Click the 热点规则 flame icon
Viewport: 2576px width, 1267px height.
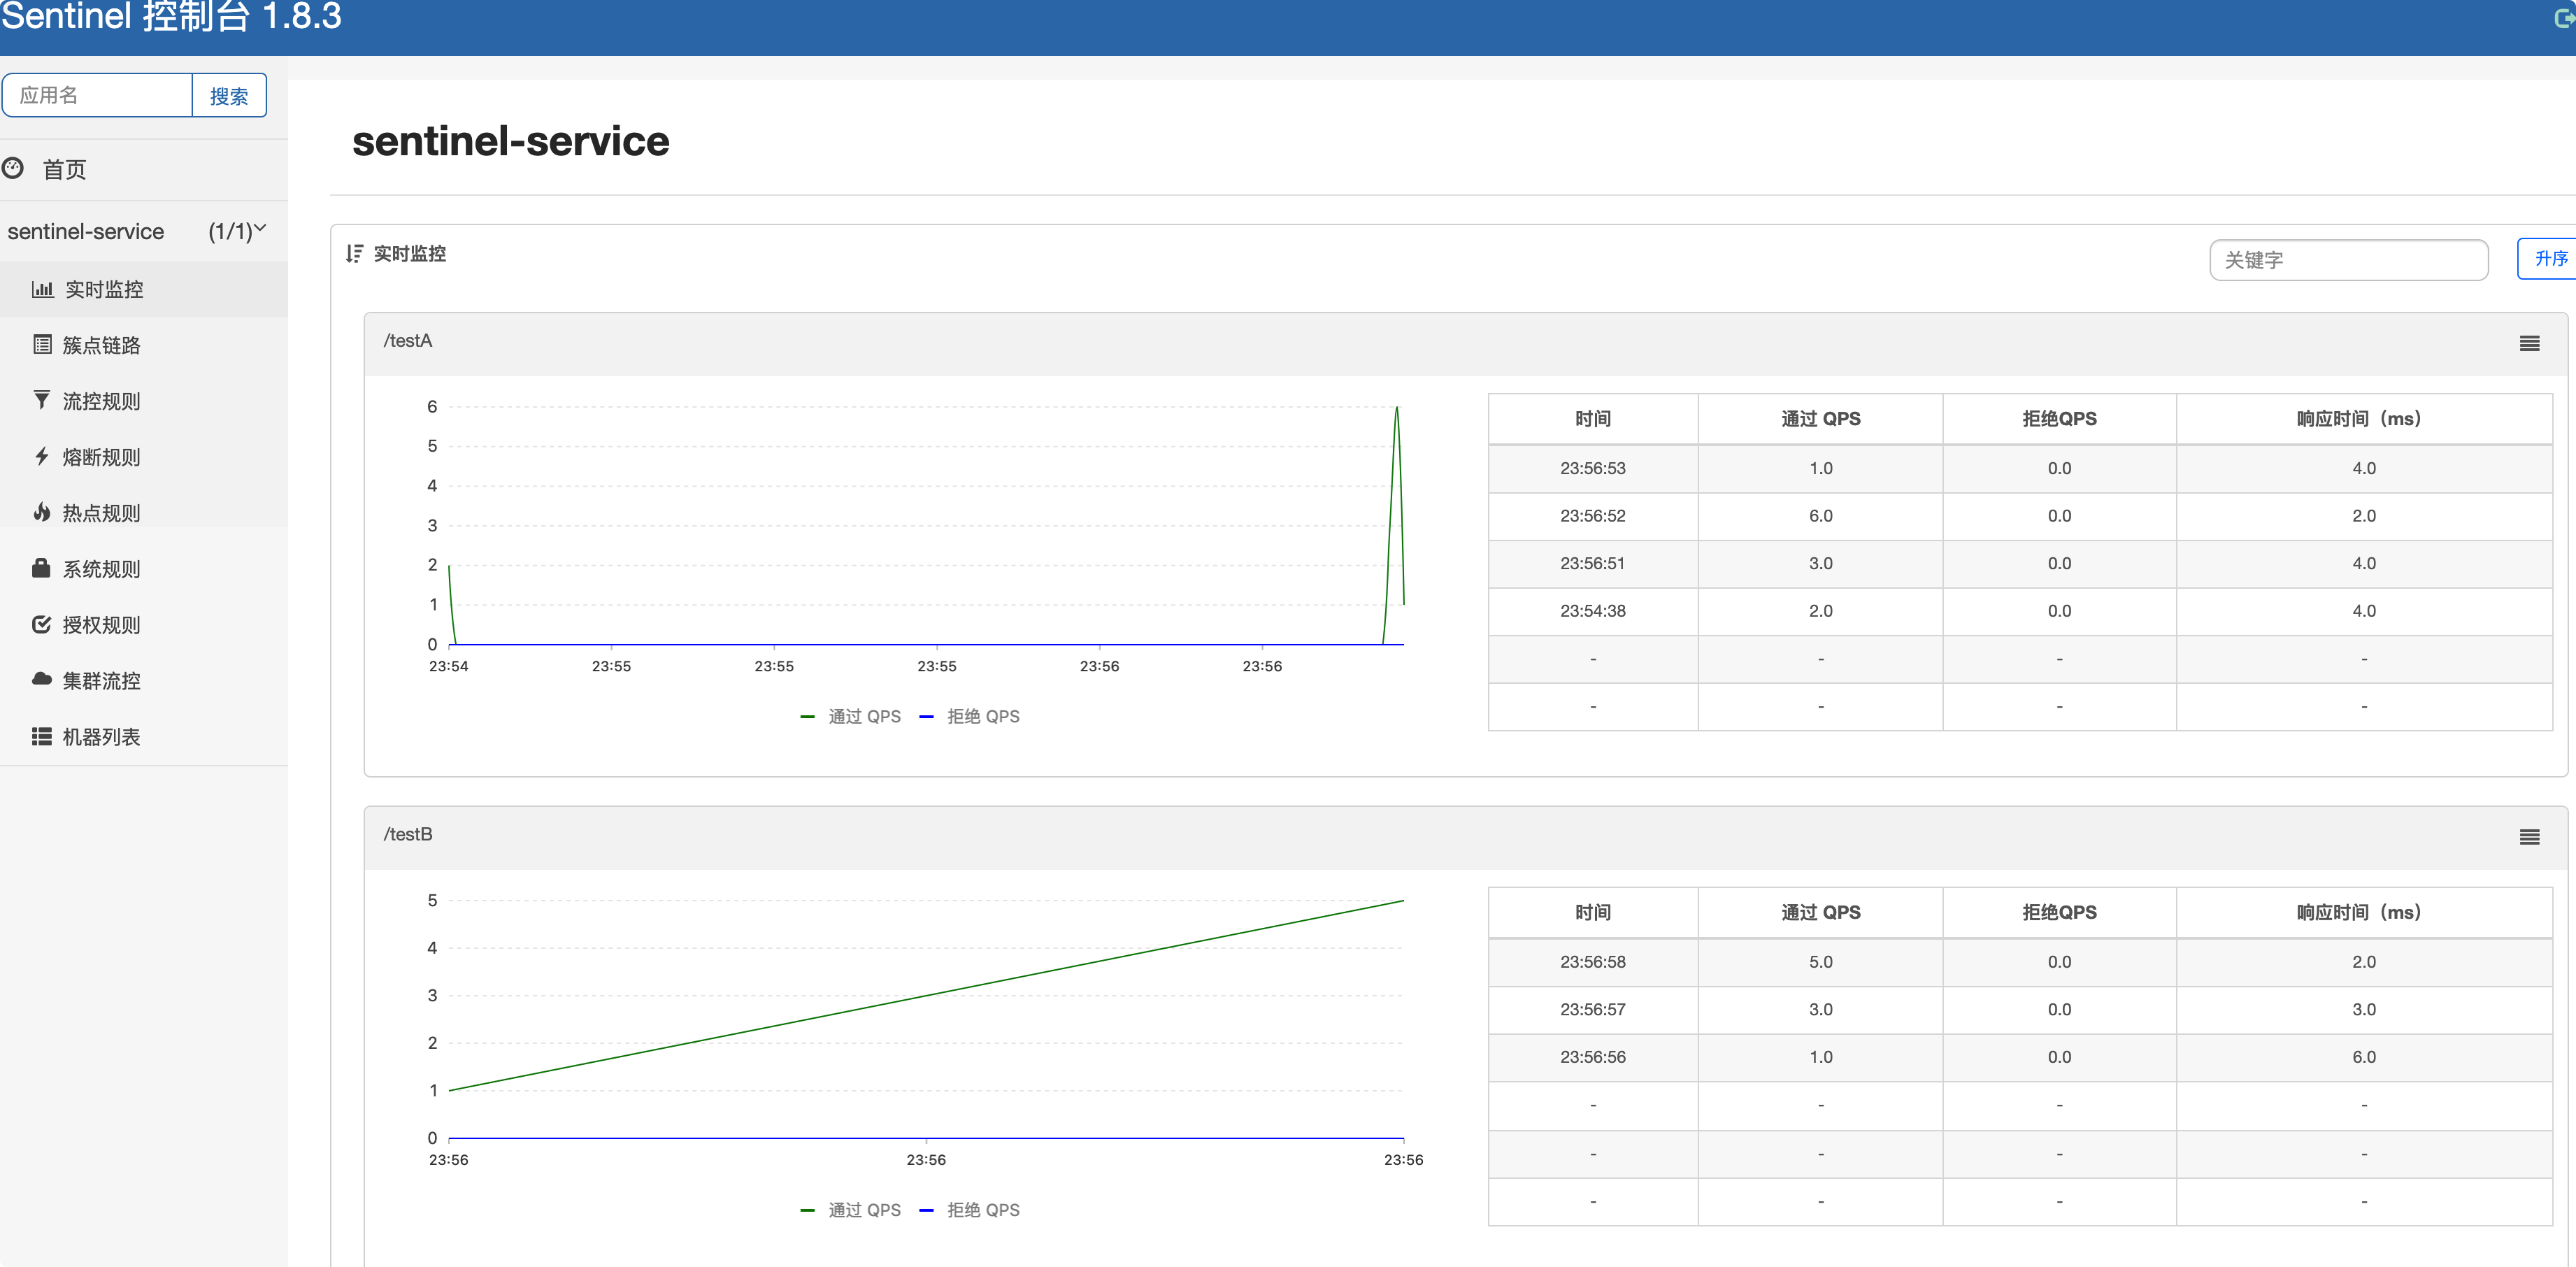click(x=42, y=513)
